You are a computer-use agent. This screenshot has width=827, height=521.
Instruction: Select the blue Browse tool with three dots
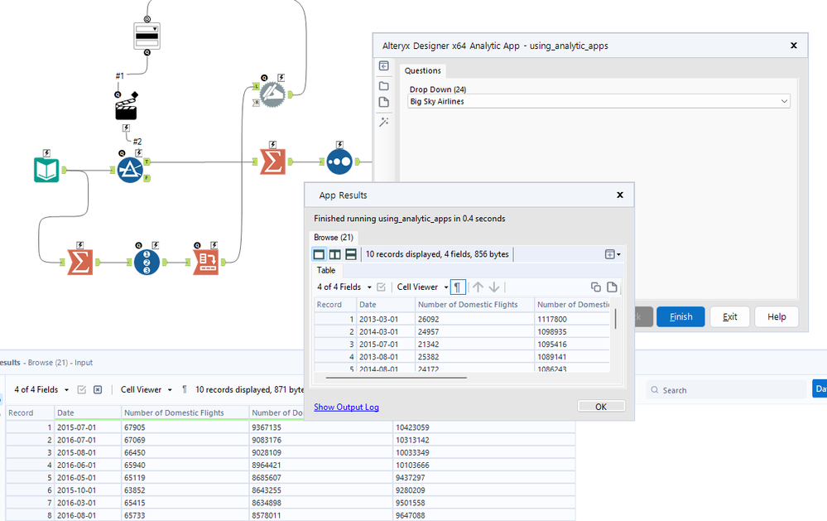(x=339, y=162)
